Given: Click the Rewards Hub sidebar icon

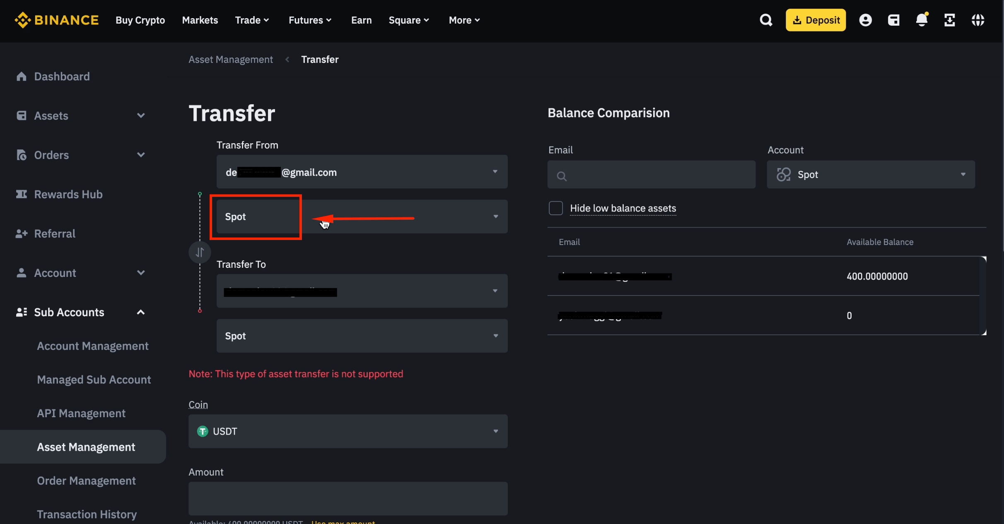Looking at the screenshot, I should point(22,194).
